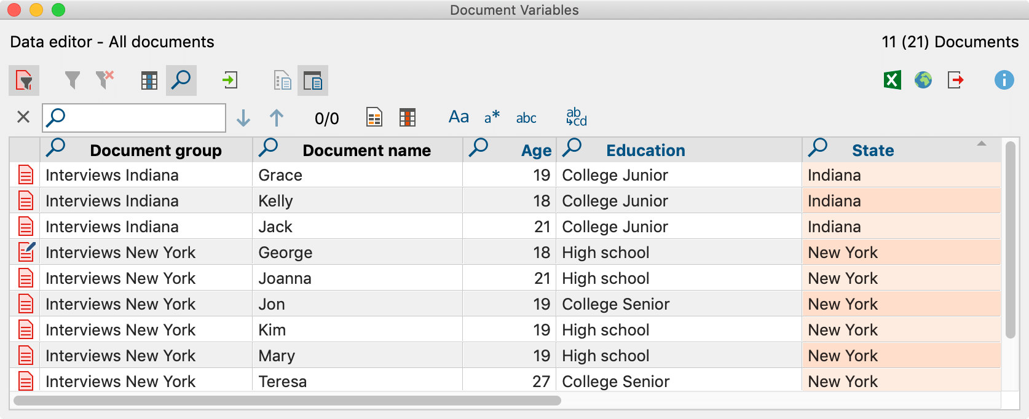Click the search in columns icon

tap(408, 117)
